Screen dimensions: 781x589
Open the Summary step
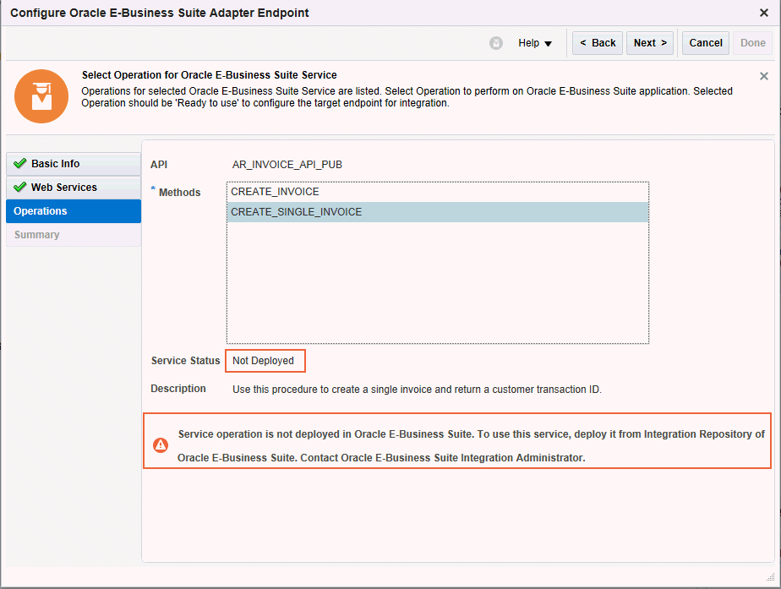[74, 235]
